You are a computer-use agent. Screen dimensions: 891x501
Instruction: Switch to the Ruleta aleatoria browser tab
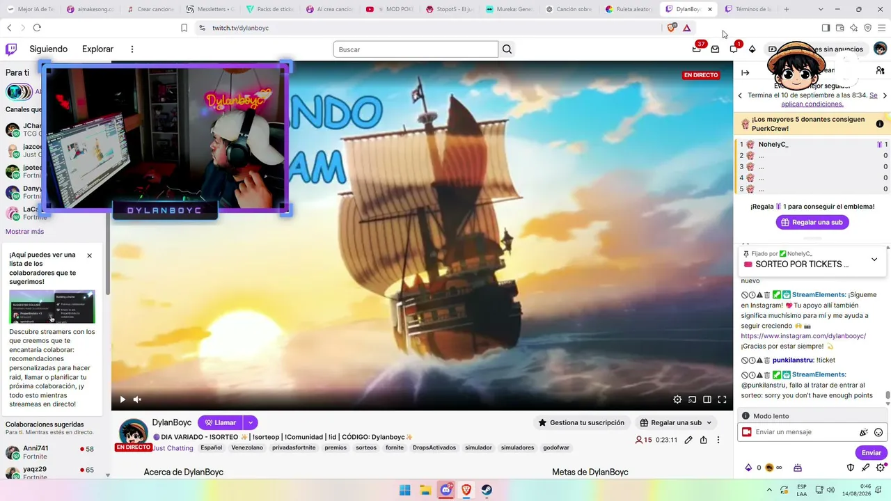coord(630,9)
